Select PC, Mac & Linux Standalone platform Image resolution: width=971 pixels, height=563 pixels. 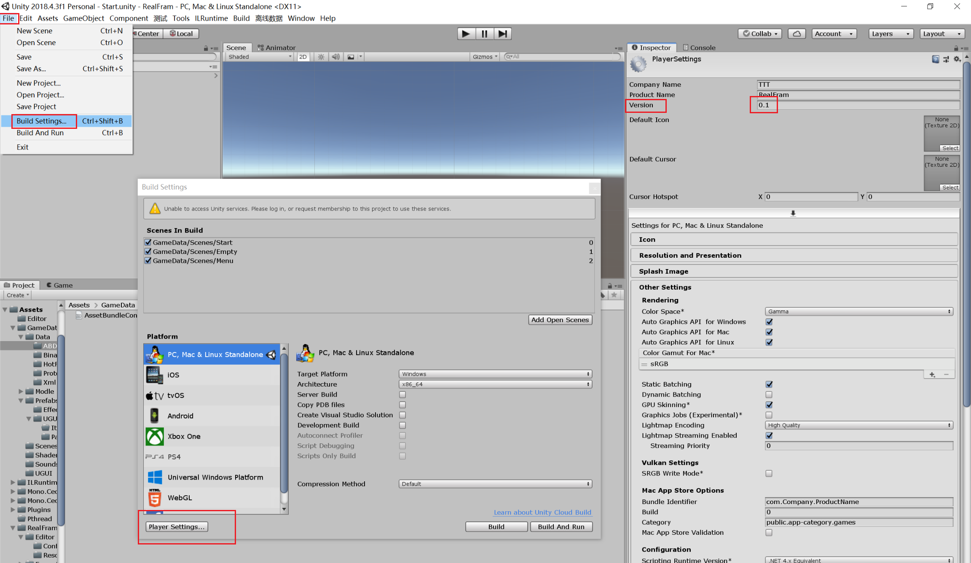[212, 355]
